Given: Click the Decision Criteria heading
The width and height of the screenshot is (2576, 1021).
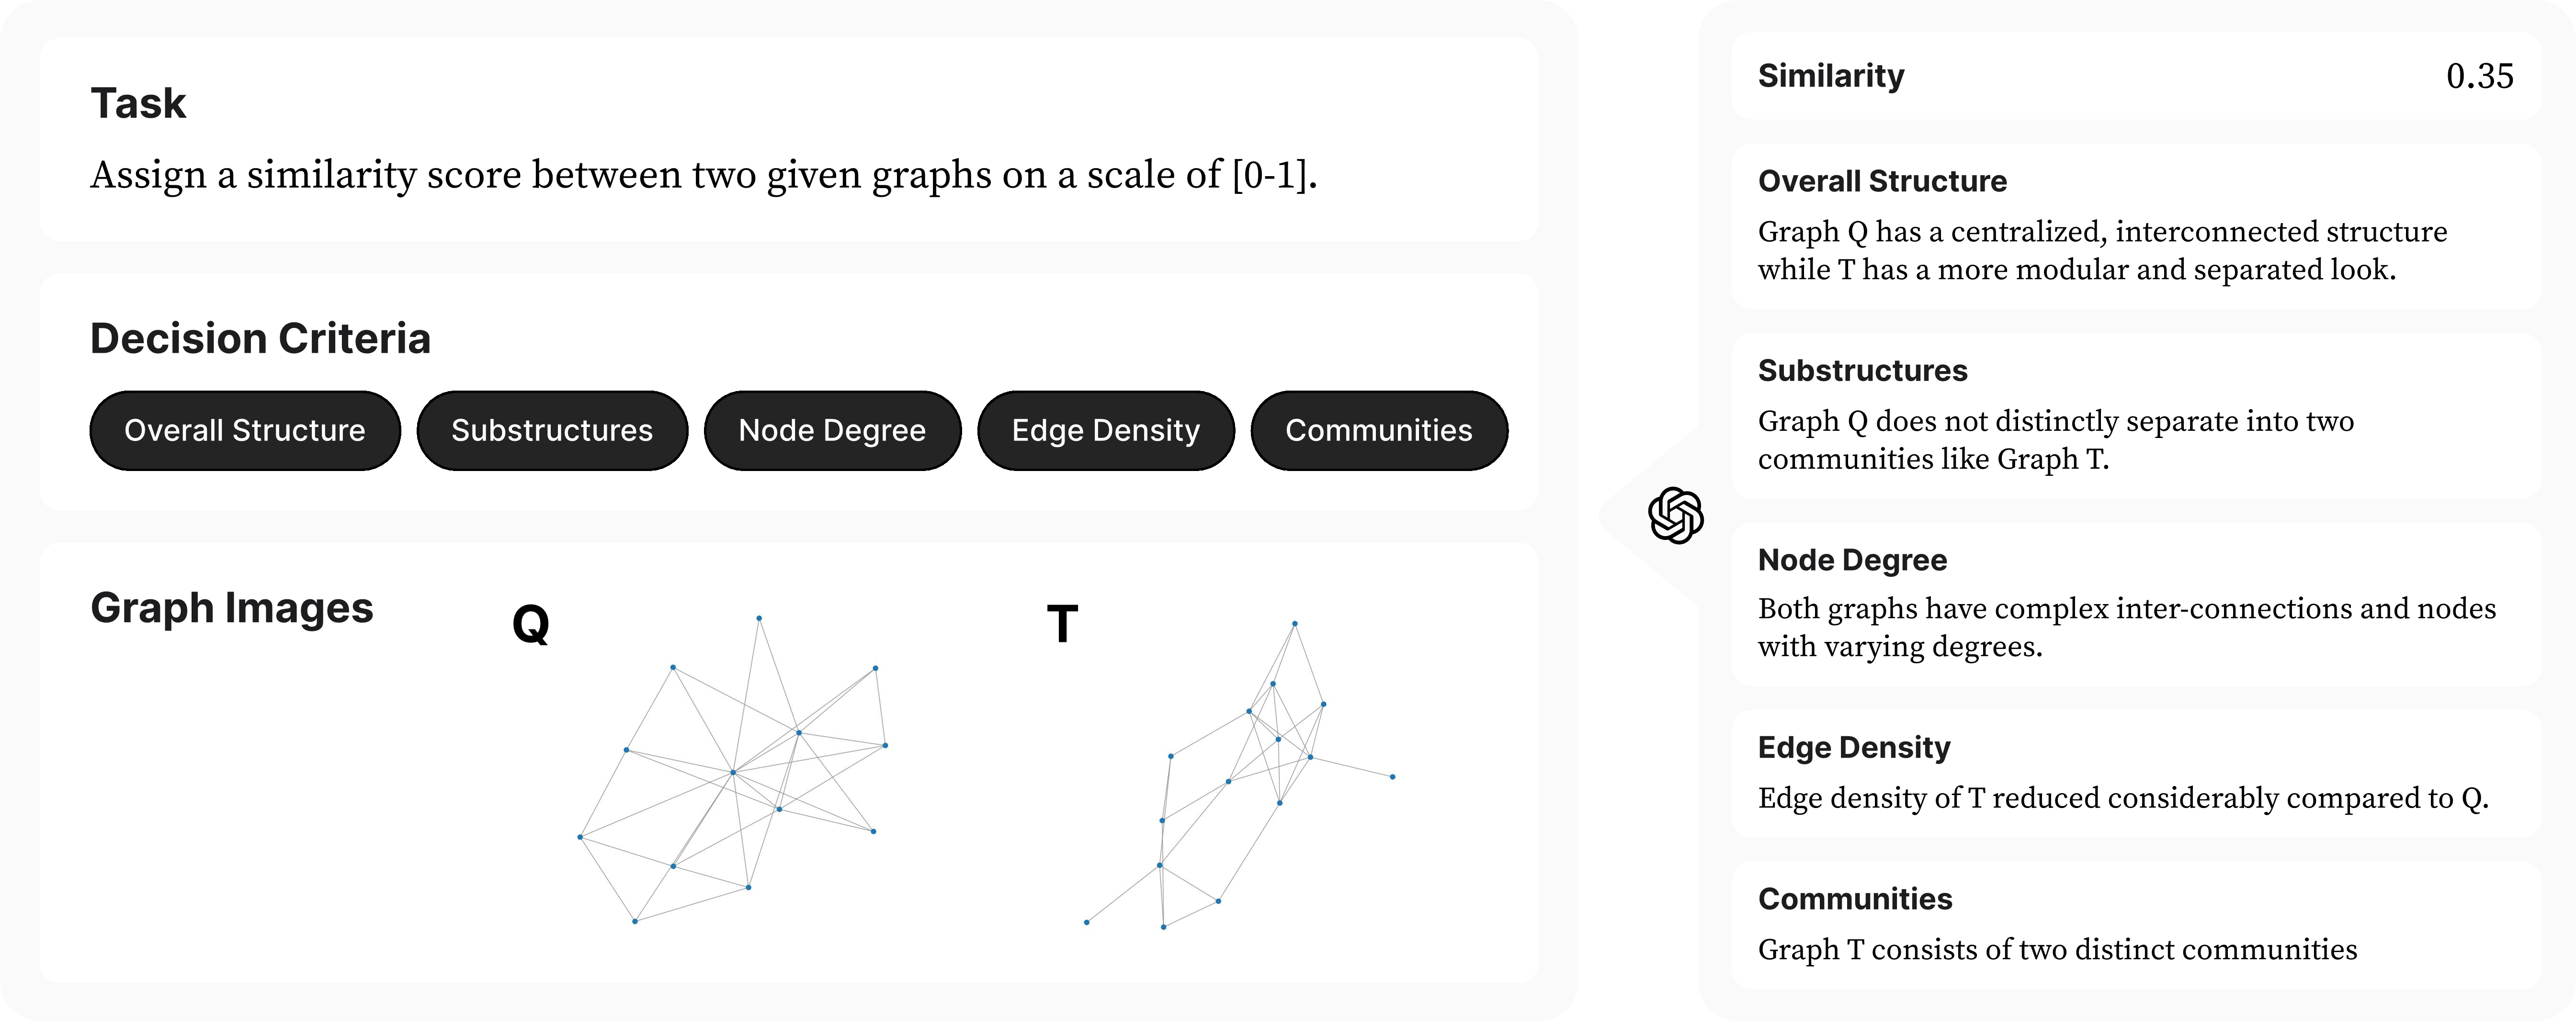Looking at the screenshot, I should pos(260,339).
